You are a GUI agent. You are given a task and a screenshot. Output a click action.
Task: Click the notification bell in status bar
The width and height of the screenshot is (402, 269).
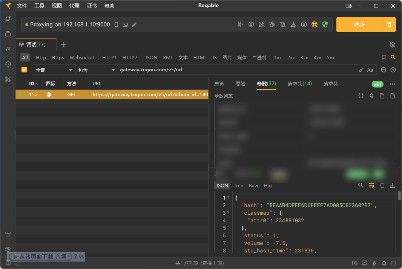384,263
